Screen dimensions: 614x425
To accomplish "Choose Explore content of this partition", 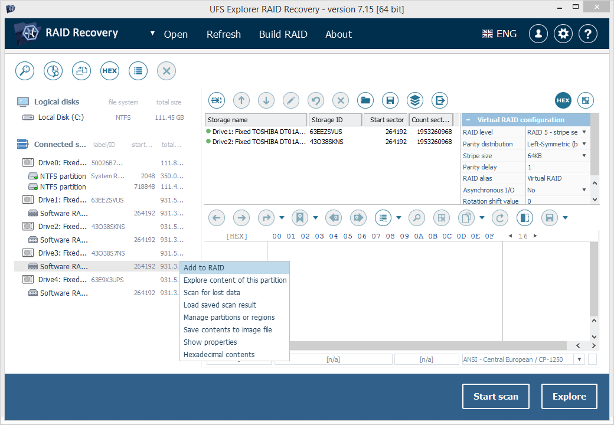I will [234, 280].
